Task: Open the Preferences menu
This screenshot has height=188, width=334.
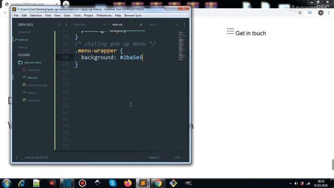Action: pyautogui.click(x=104, y=15)
